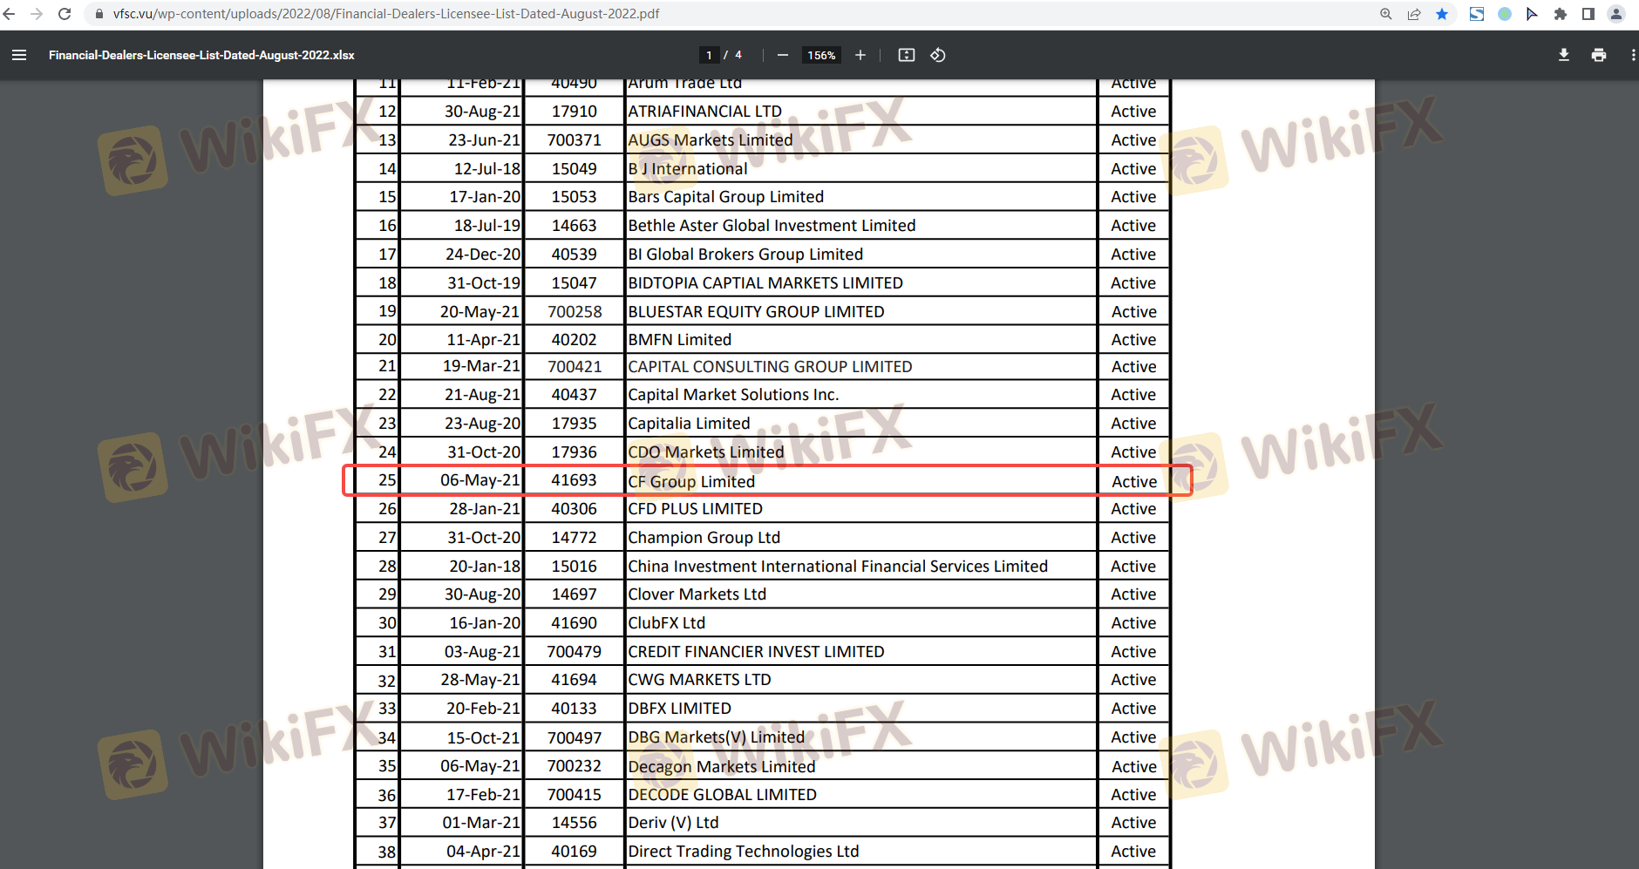Select the CF Group Limited row text
Image resolution: width=1639 pixels, height=869 pixels.
pyautogui.click(x=691, y=481)
